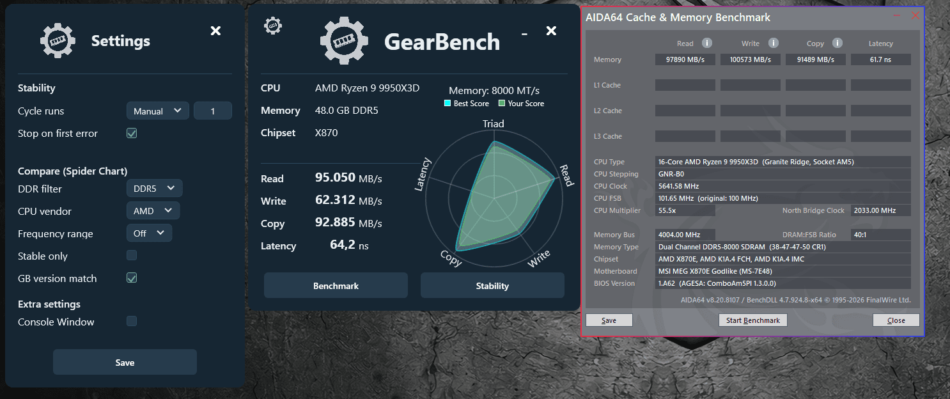
Task: Click the Triad axis label on chart
Action: [x=493, y=123]
